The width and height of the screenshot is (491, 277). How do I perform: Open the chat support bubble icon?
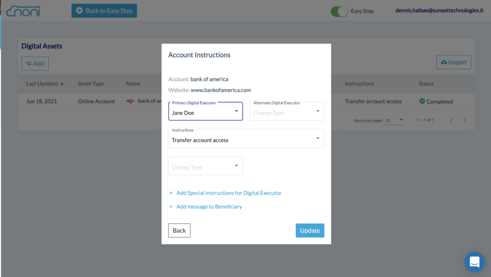(474, 262)
